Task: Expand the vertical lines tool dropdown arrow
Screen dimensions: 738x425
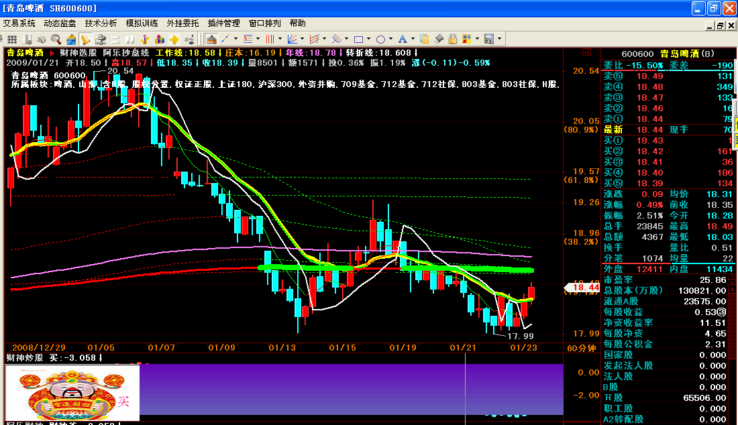Action: (280, 39)
